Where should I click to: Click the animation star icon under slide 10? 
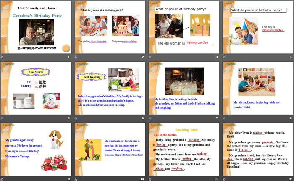tap(76, 179)
